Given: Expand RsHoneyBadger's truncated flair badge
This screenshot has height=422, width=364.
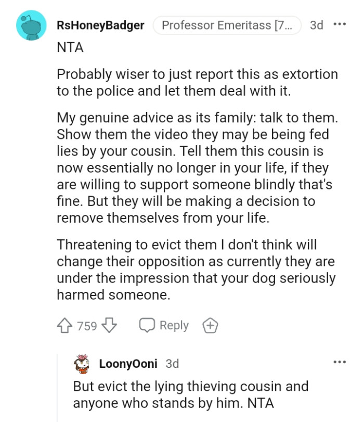Looking at the screenshot, I should coord(224,24).
